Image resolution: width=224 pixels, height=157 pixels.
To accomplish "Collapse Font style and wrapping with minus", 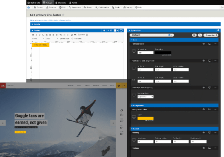I will [x=216, y=87].
